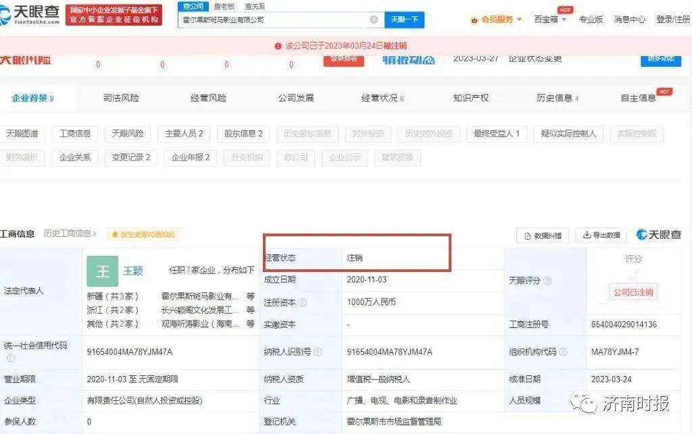The height and width of the screenshot is (434, 692).
Task: Click the 工商信息 section button
Action: tap(74, 134)
